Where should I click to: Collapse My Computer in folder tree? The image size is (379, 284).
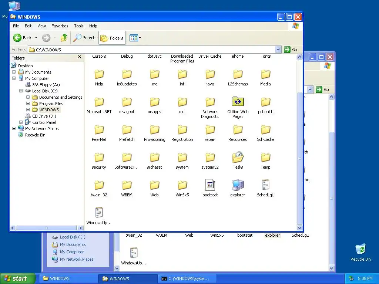pyautogui.click(x=14, y=78)
